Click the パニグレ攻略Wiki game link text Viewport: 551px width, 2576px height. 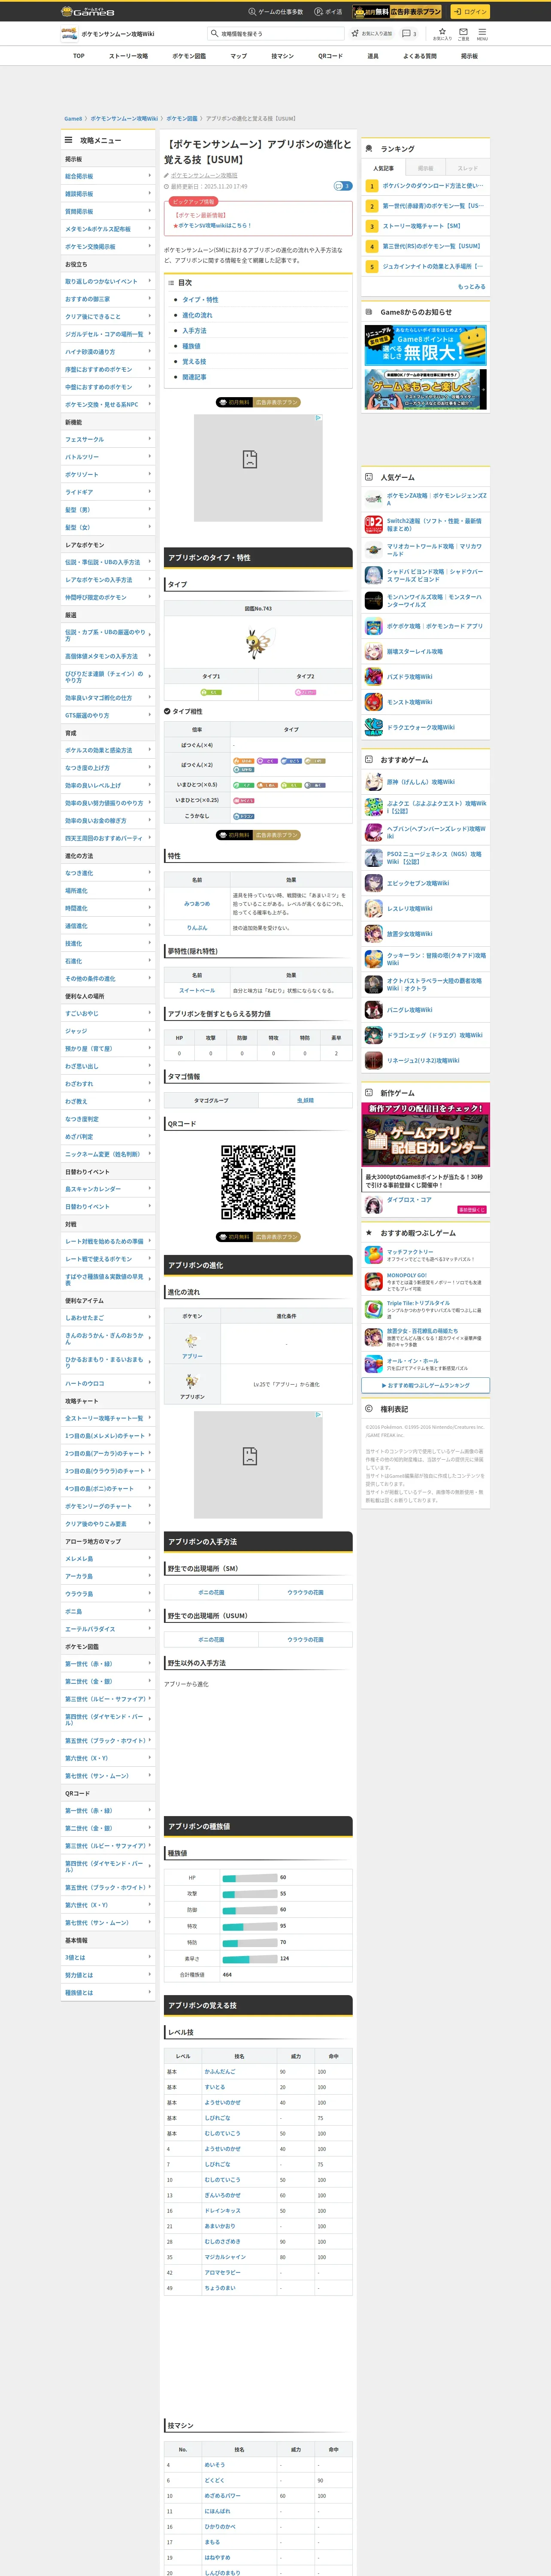tap(410, 1010)
